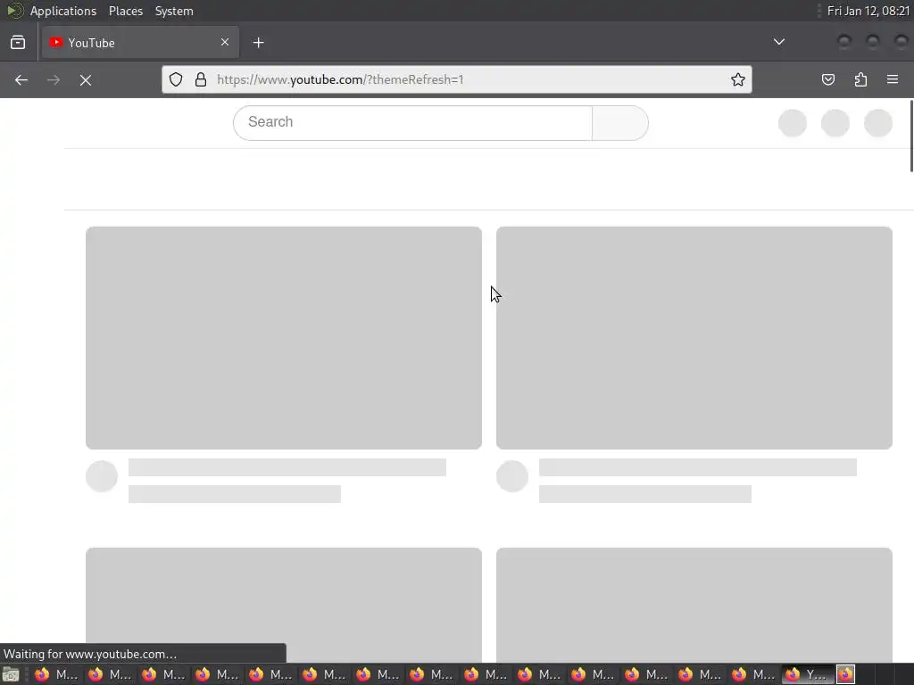
Task: Click the YouTube search submit button
Action: coord(620,122)
